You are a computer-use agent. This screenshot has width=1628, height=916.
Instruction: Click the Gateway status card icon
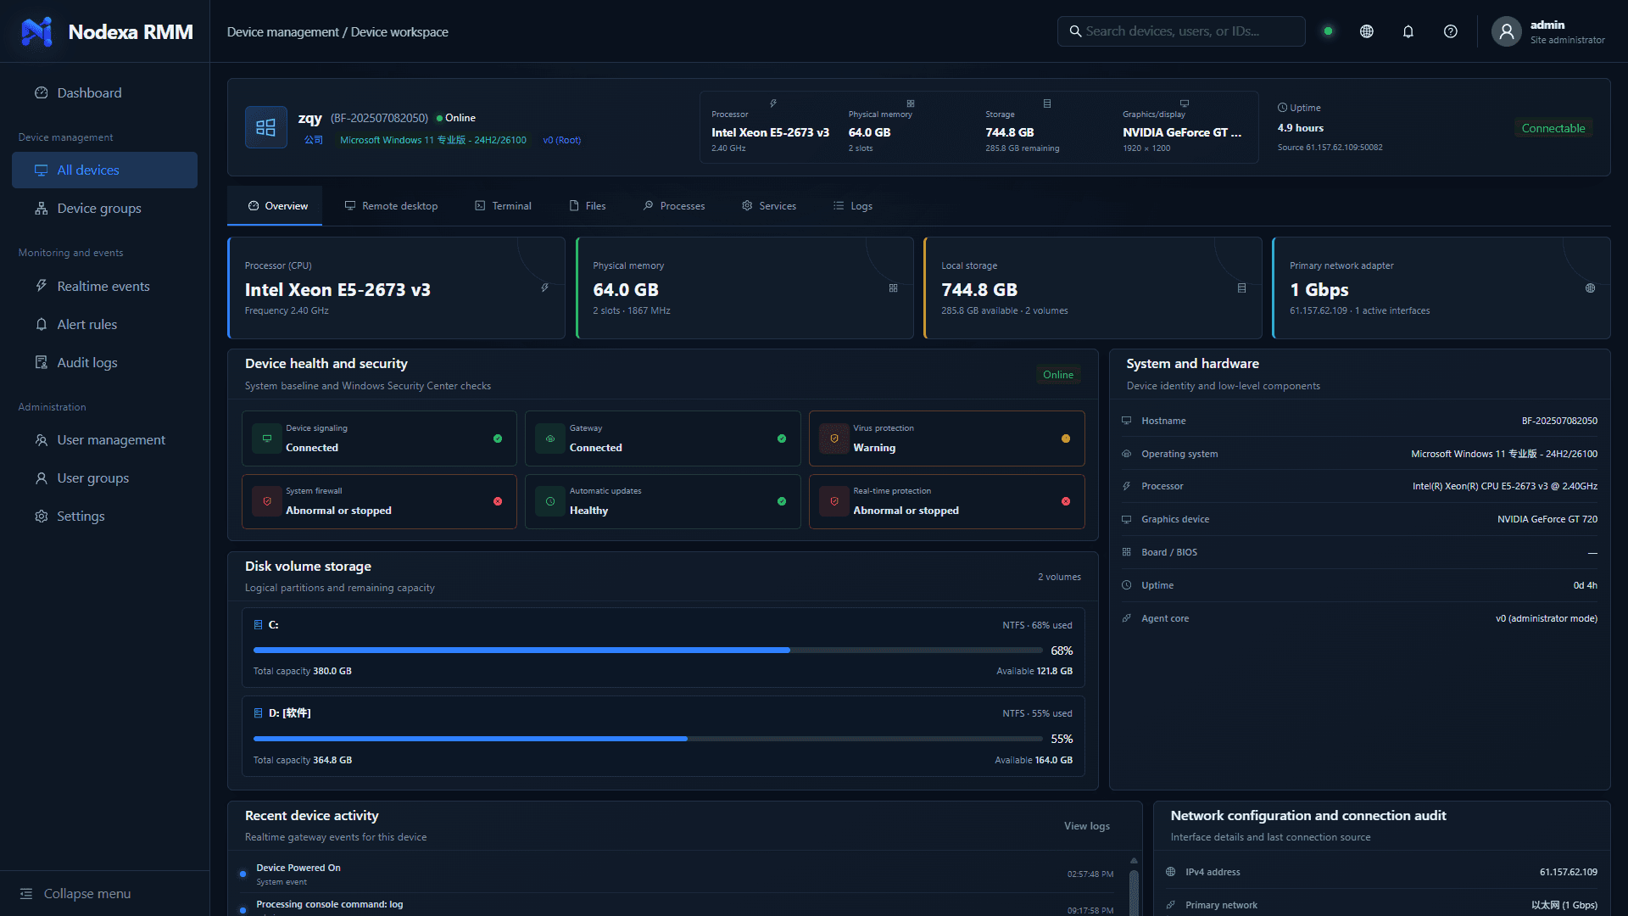550,438
